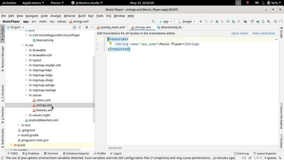Open the Database Inspector tool window

tap(76, 153)
